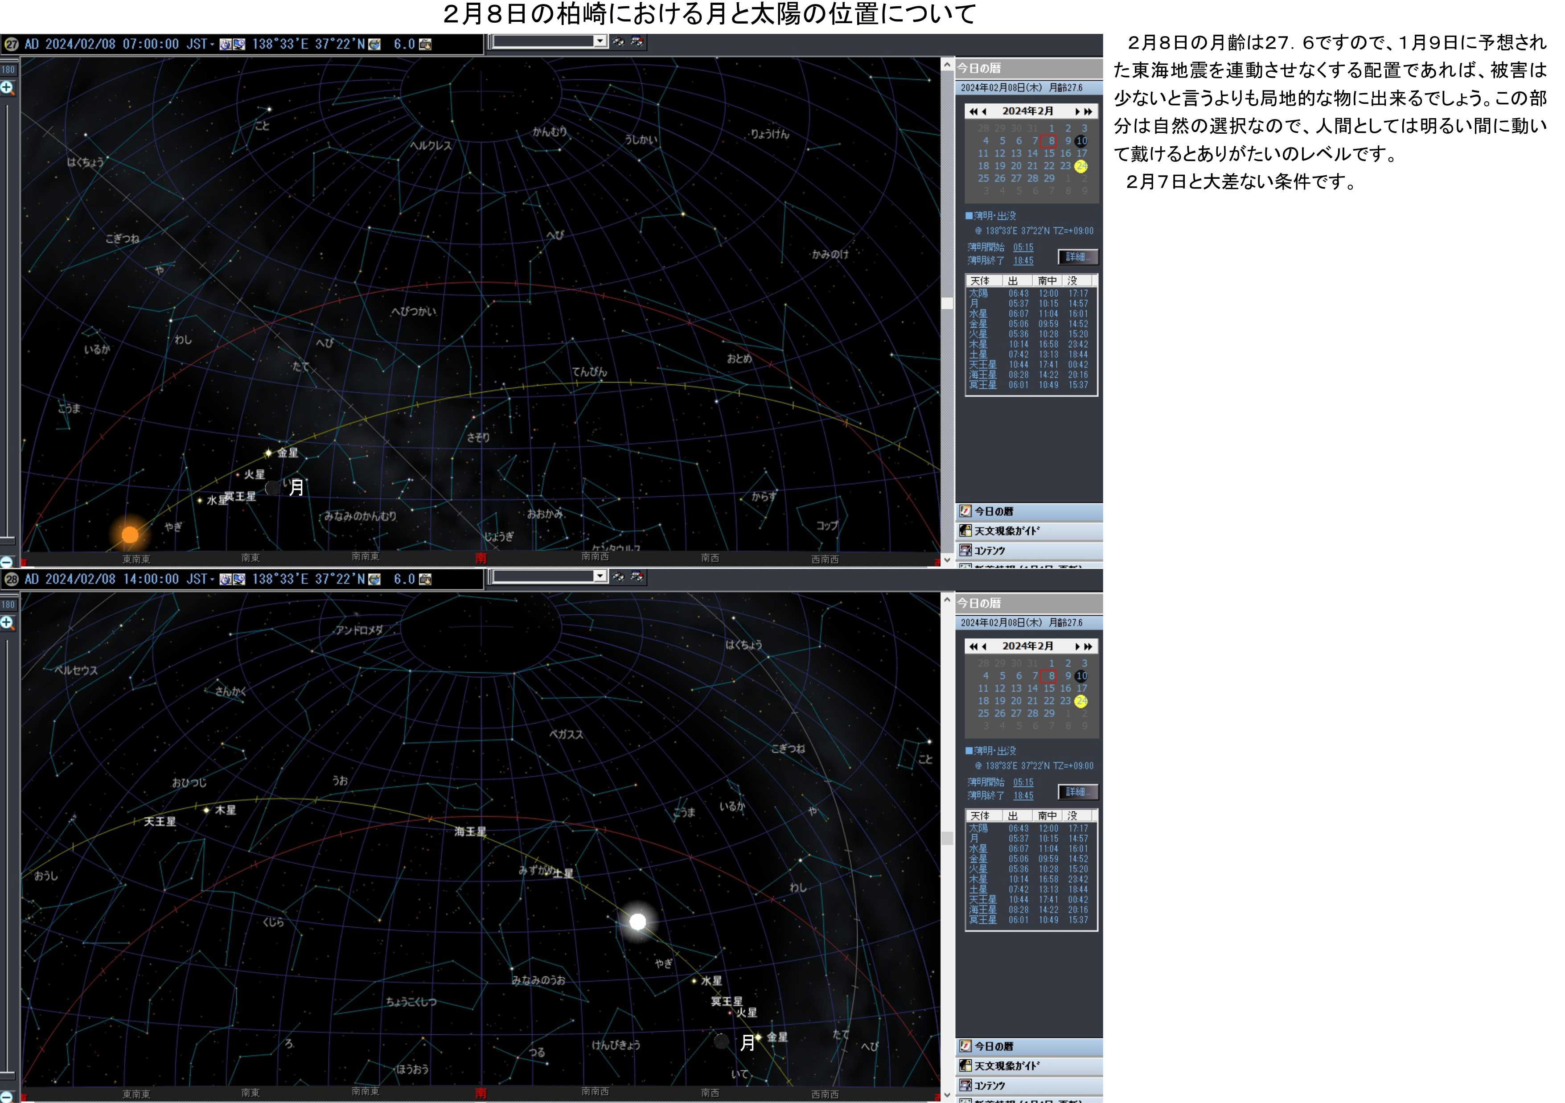Select 天文現象ガイド tab in upper side panel
Image resolution: width=1565 pixels, height=1103 pixels.
[x=1029, y=531]
